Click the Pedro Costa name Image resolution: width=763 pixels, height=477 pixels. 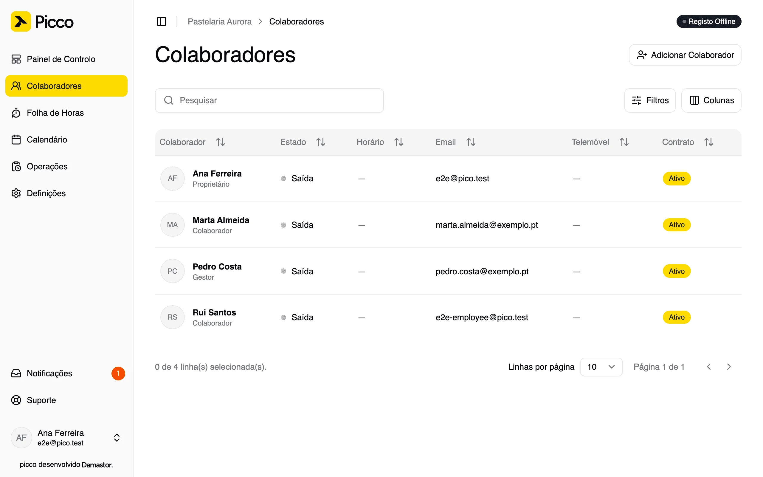[x=217, y=267]
